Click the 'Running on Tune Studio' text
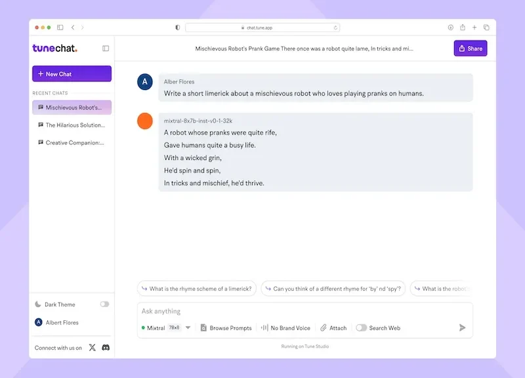 coord(304,346)
